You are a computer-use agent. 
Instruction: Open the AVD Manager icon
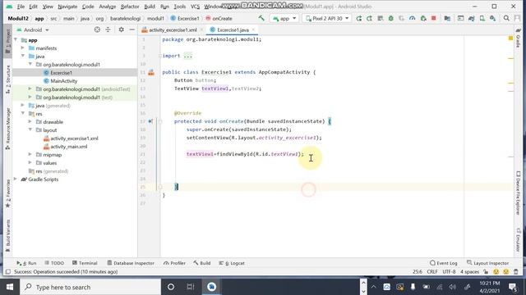coord(482,18)
